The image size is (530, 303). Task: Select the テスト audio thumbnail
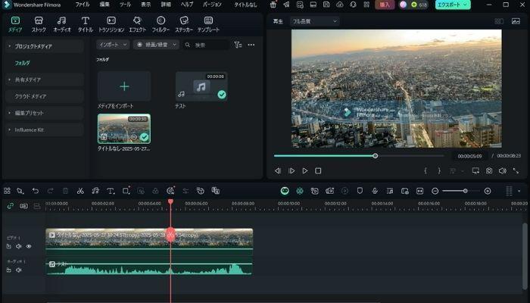(x=201, y=87)
